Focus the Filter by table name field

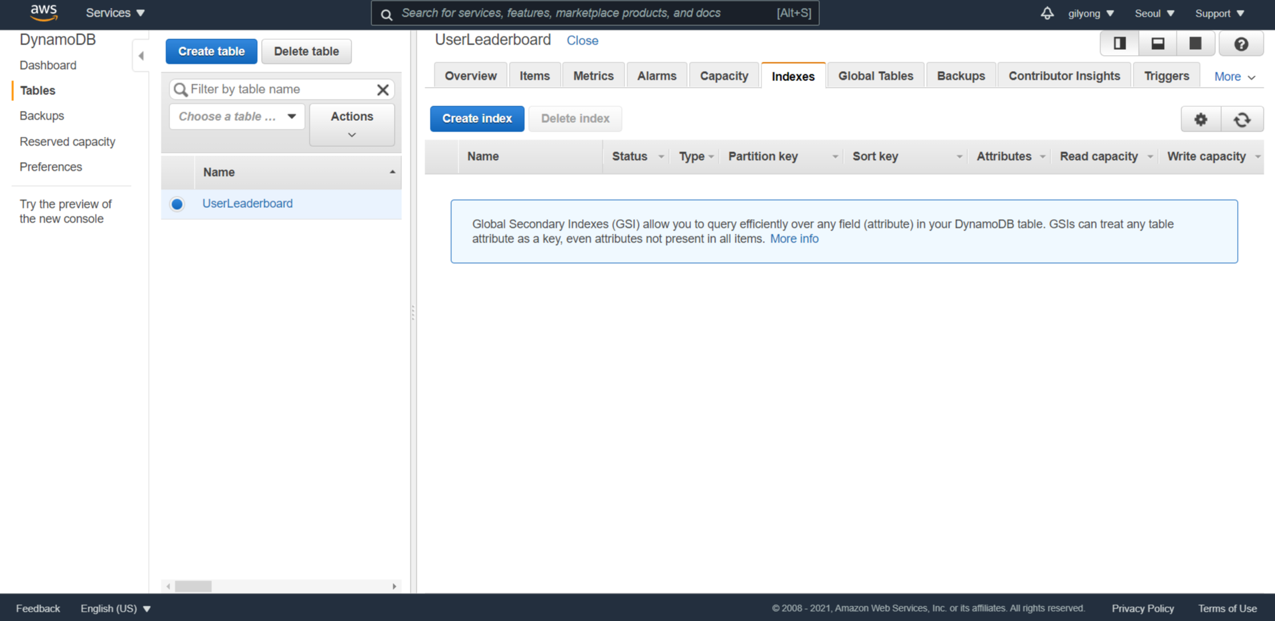(282, 89)
